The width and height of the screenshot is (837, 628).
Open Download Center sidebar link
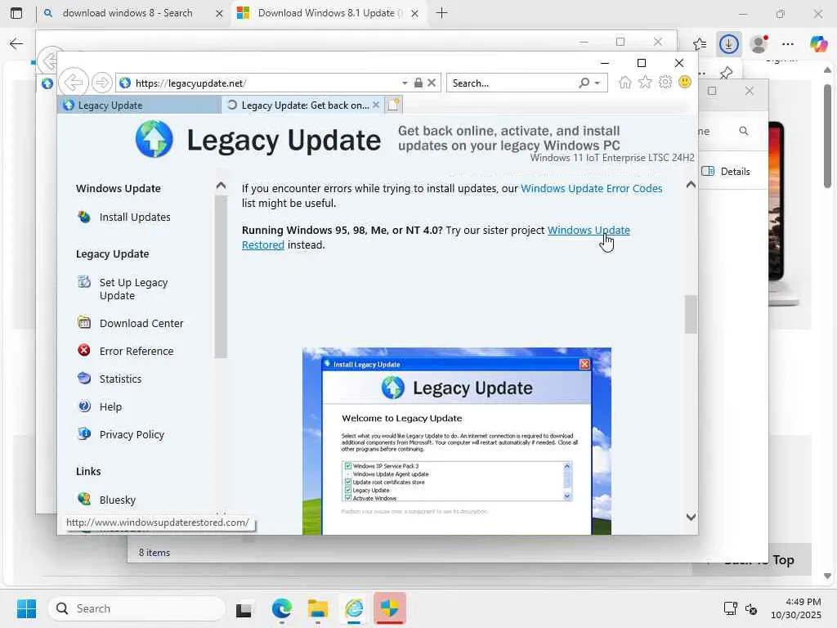[x=141, y=323]
